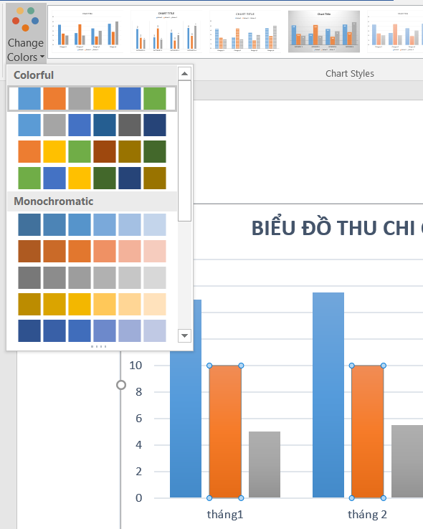Apply the fifth pastel chart style thumbnail

pyautogui.click(x=395, y=32)
